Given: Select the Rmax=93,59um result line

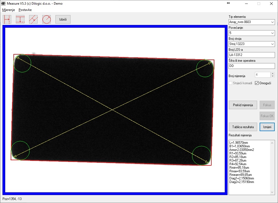Looking at the screenshot, I should click(x=240, y=171).
